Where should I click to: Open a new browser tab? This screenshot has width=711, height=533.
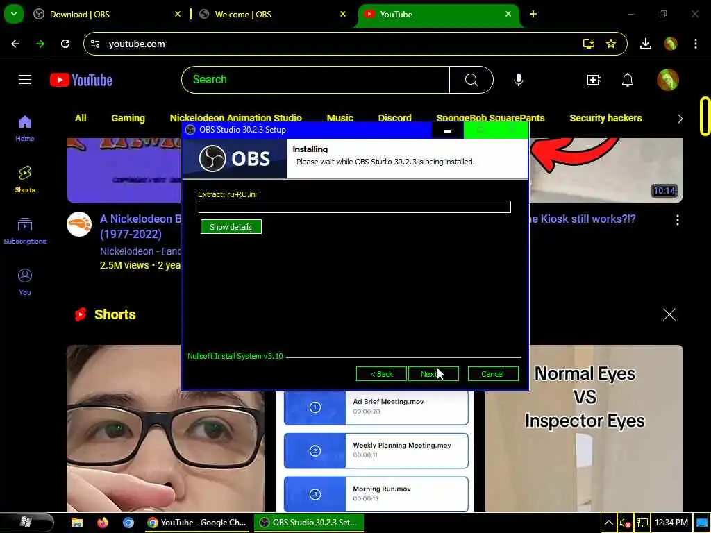533,14
